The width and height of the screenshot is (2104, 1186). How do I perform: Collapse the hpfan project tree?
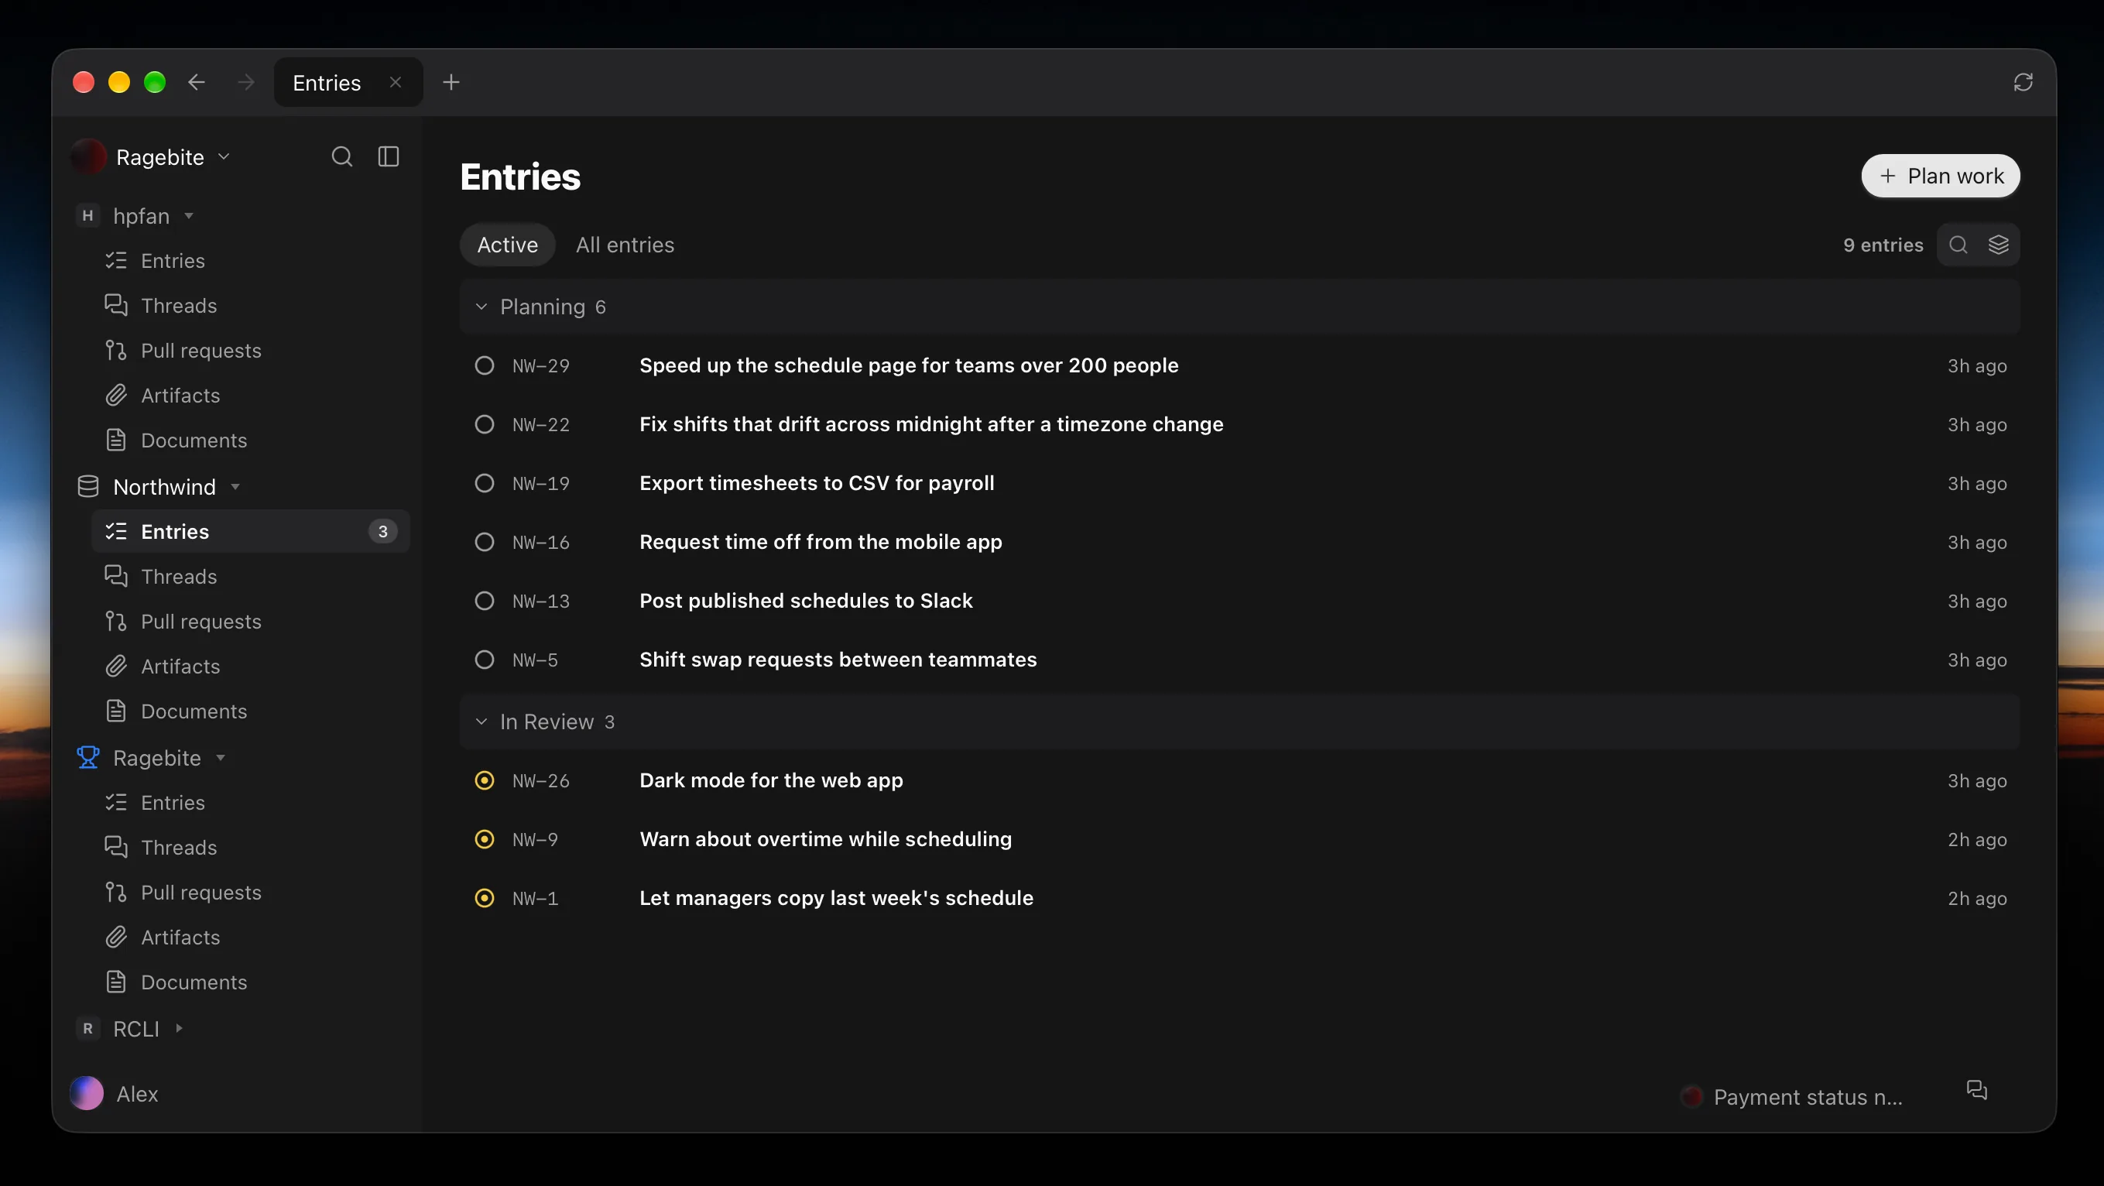click(x=189, y=217)
